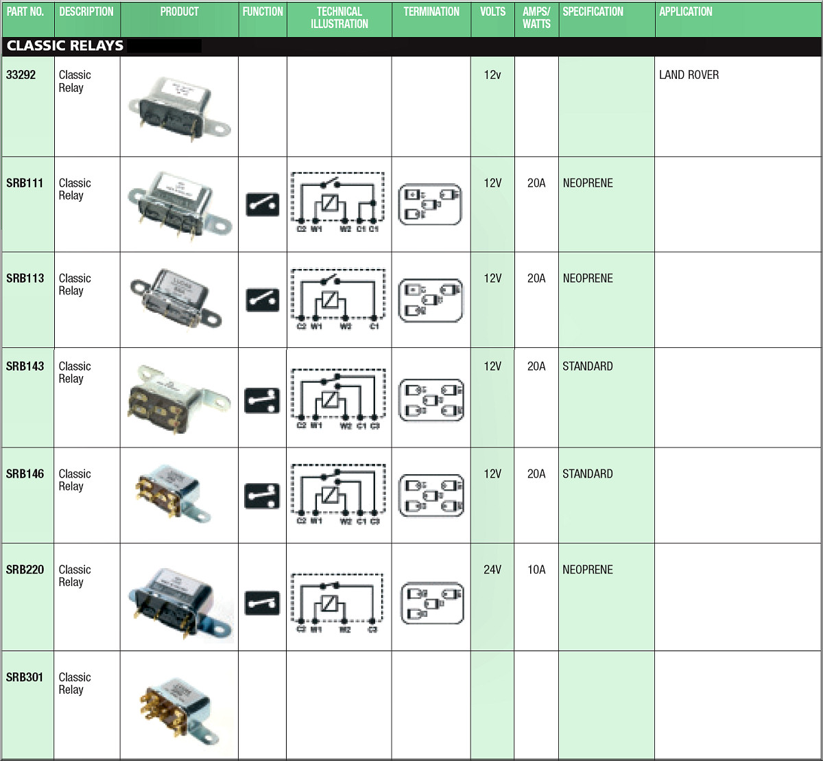The image size is (823, 761).
Task: Click the SRB143 function switch icon
Action: (263, 401)
